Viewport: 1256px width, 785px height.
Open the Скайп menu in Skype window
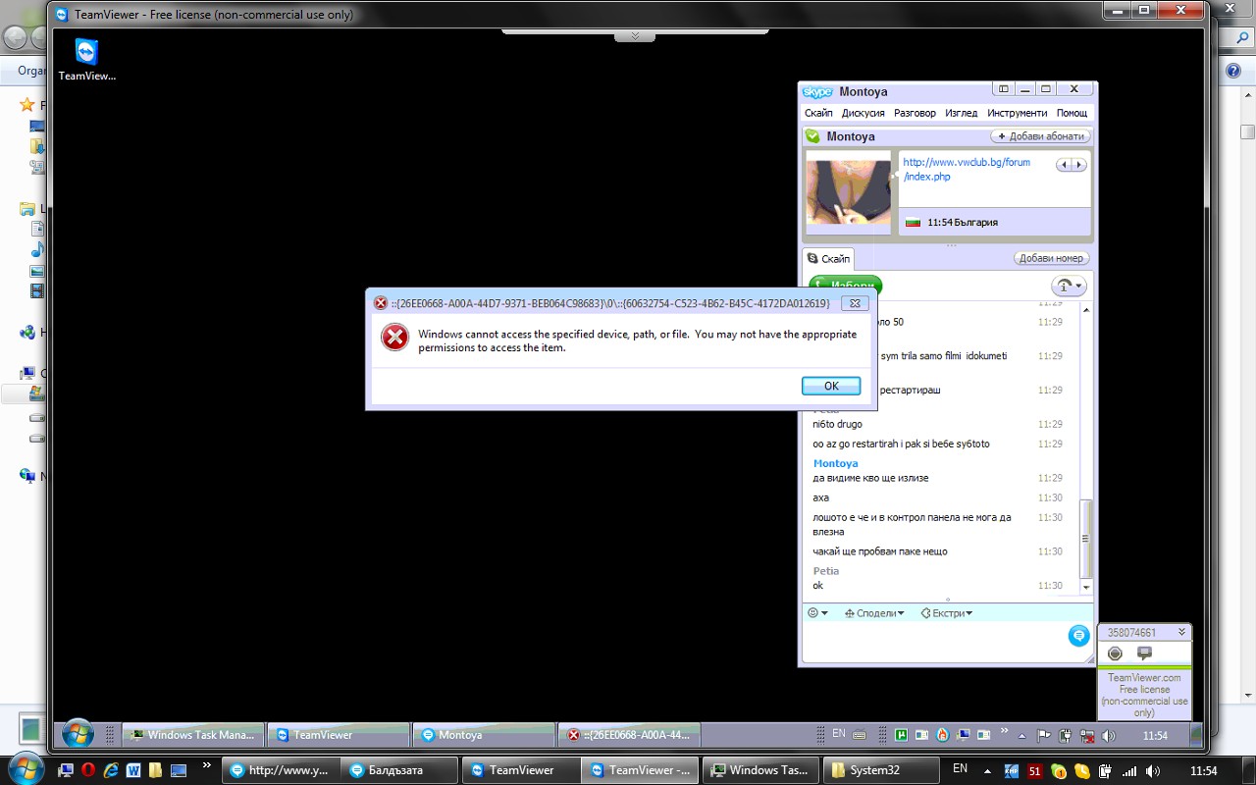pyautogui.click(x=818, y=113)
